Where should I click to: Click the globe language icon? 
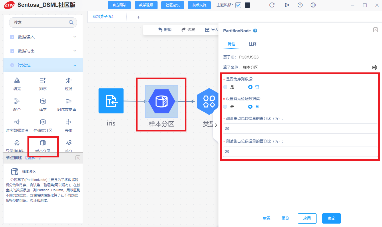[x=313, y=5]
